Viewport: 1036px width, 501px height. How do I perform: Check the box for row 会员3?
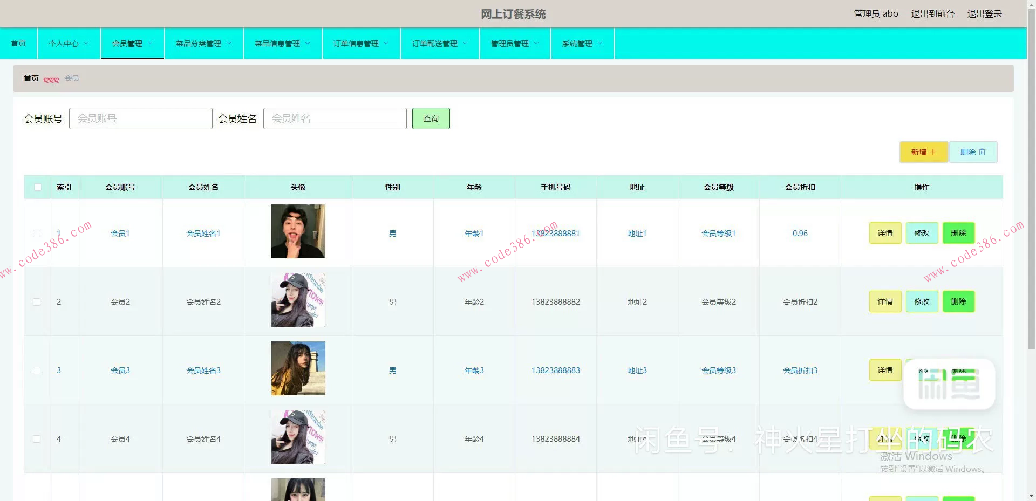pyautogui.click(x=37, y=370)
